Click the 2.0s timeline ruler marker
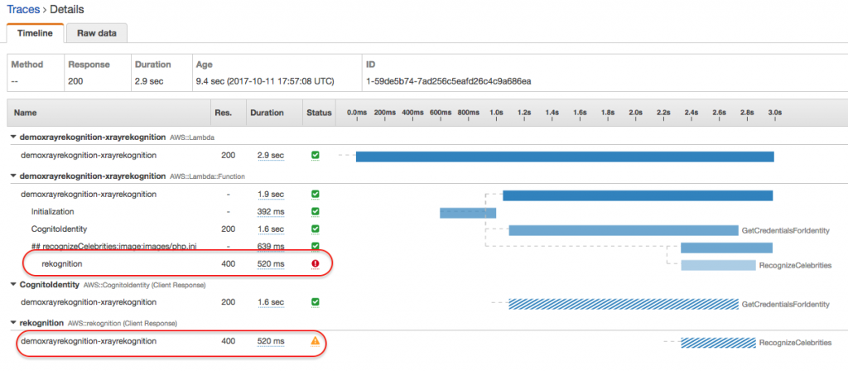 (635, 113)
